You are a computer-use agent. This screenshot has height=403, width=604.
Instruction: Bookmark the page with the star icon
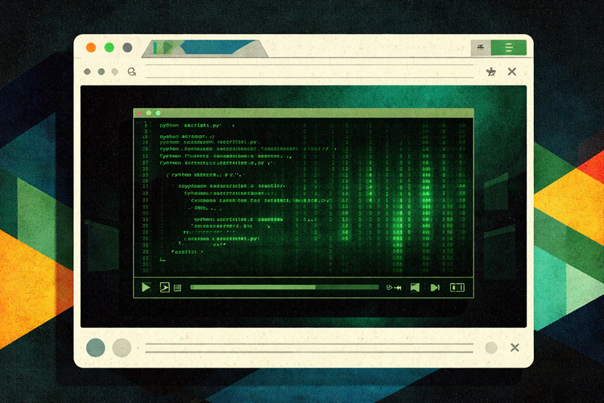pos(490,72)
